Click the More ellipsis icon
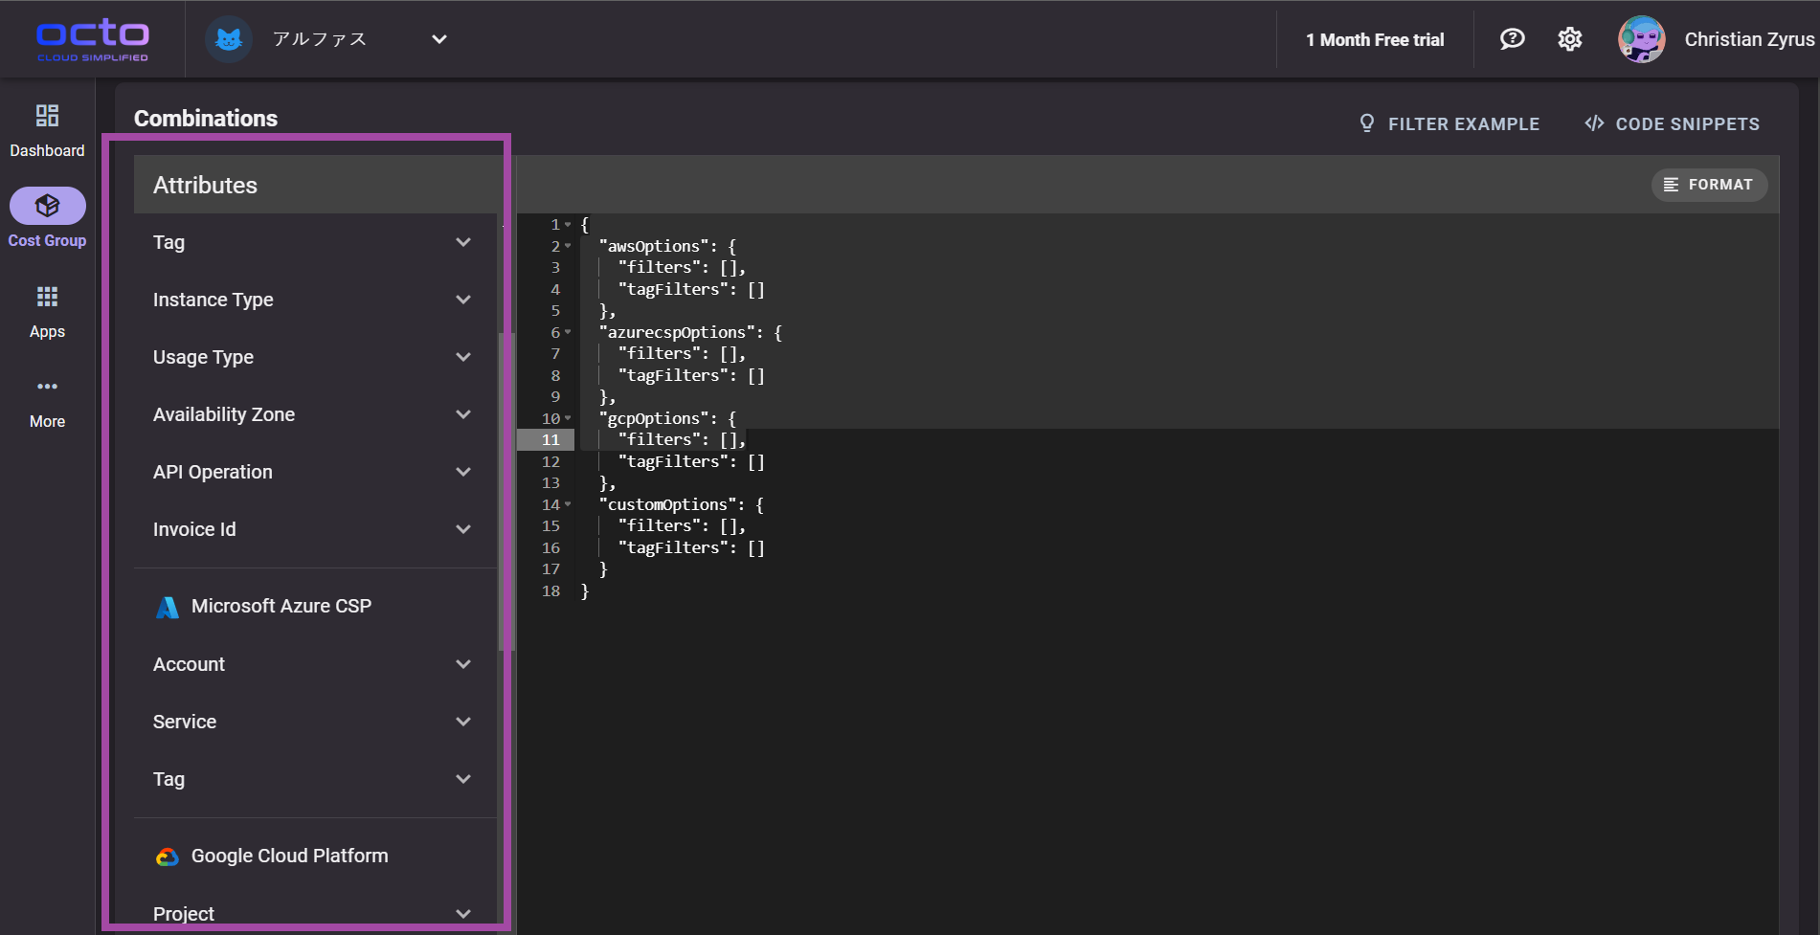Image resolution: width=1820 pixels, height=935 pixels. tap(47, 387)
